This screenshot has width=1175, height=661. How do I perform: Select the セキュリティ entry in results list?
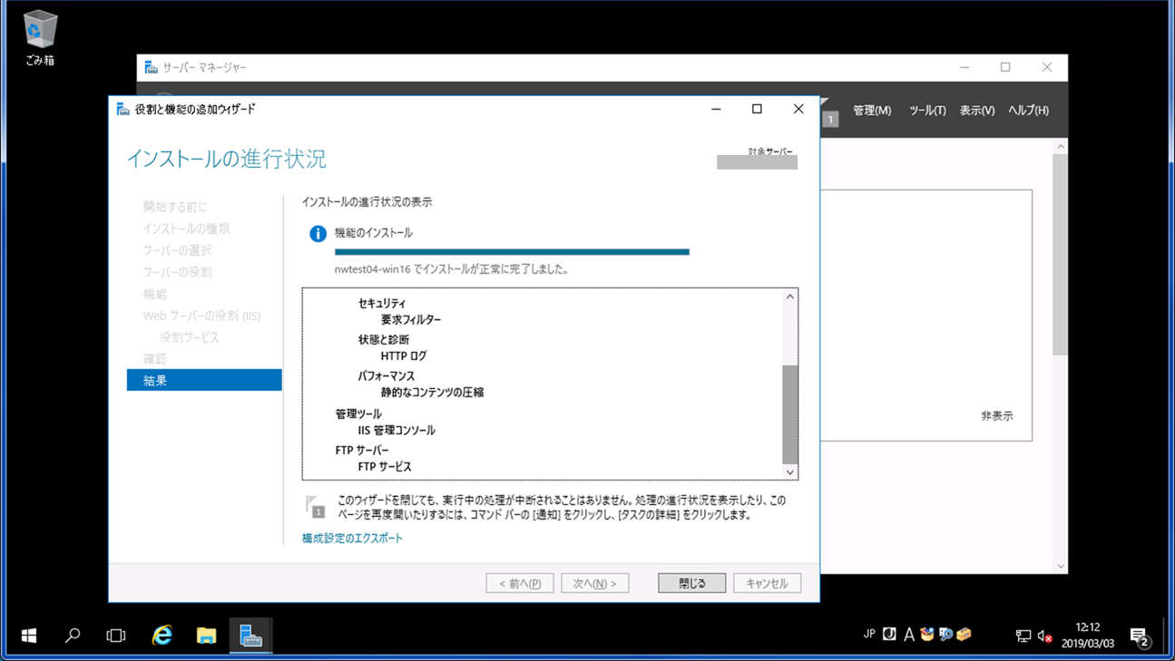[382, 303]
